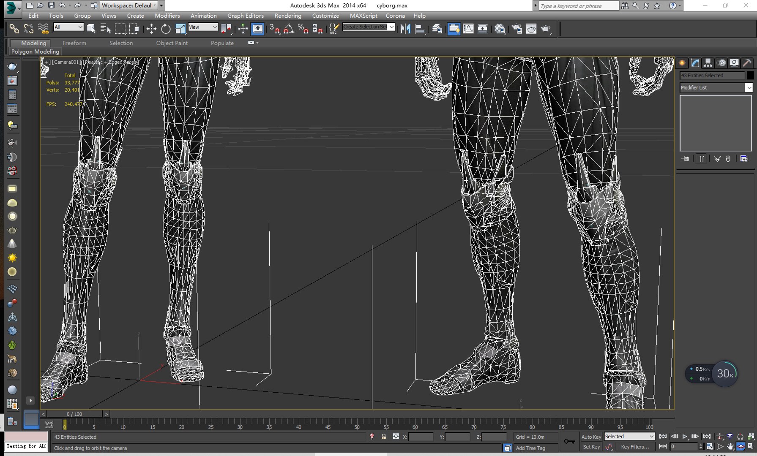Click the Set Key button

[x=591, y=447]
